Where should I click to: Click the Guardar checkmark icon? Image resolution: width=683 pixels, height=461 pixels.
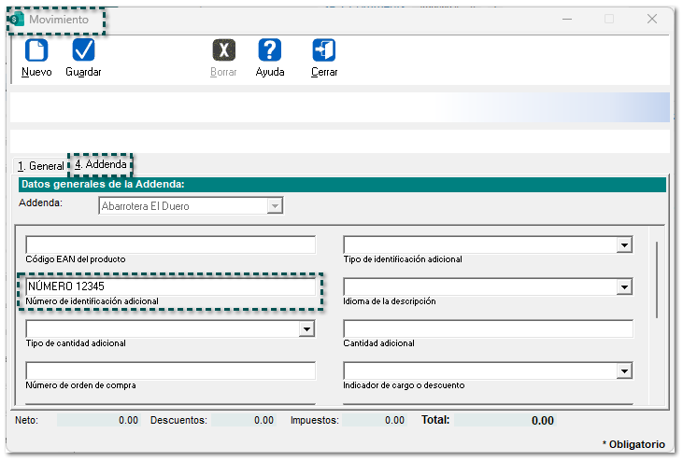pyautogui.click(x=83, y=51)
